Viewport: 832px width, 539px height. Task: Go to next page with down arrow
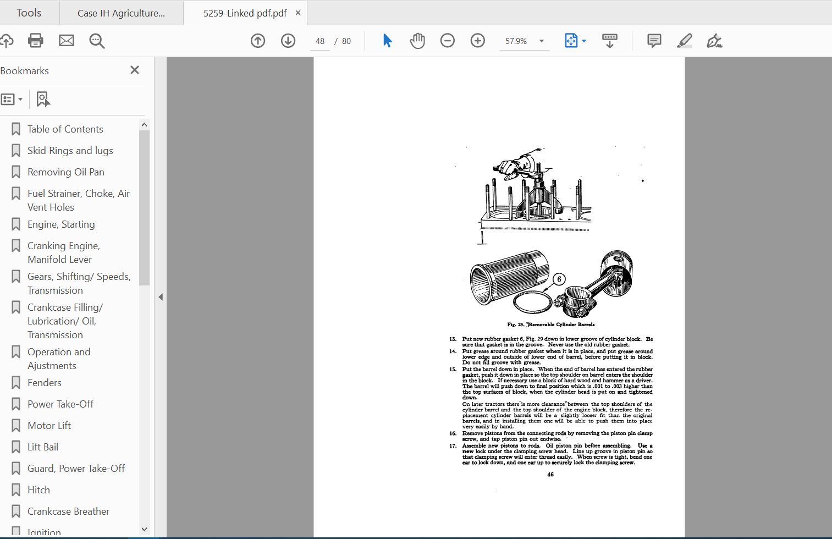tap(288, 41)
